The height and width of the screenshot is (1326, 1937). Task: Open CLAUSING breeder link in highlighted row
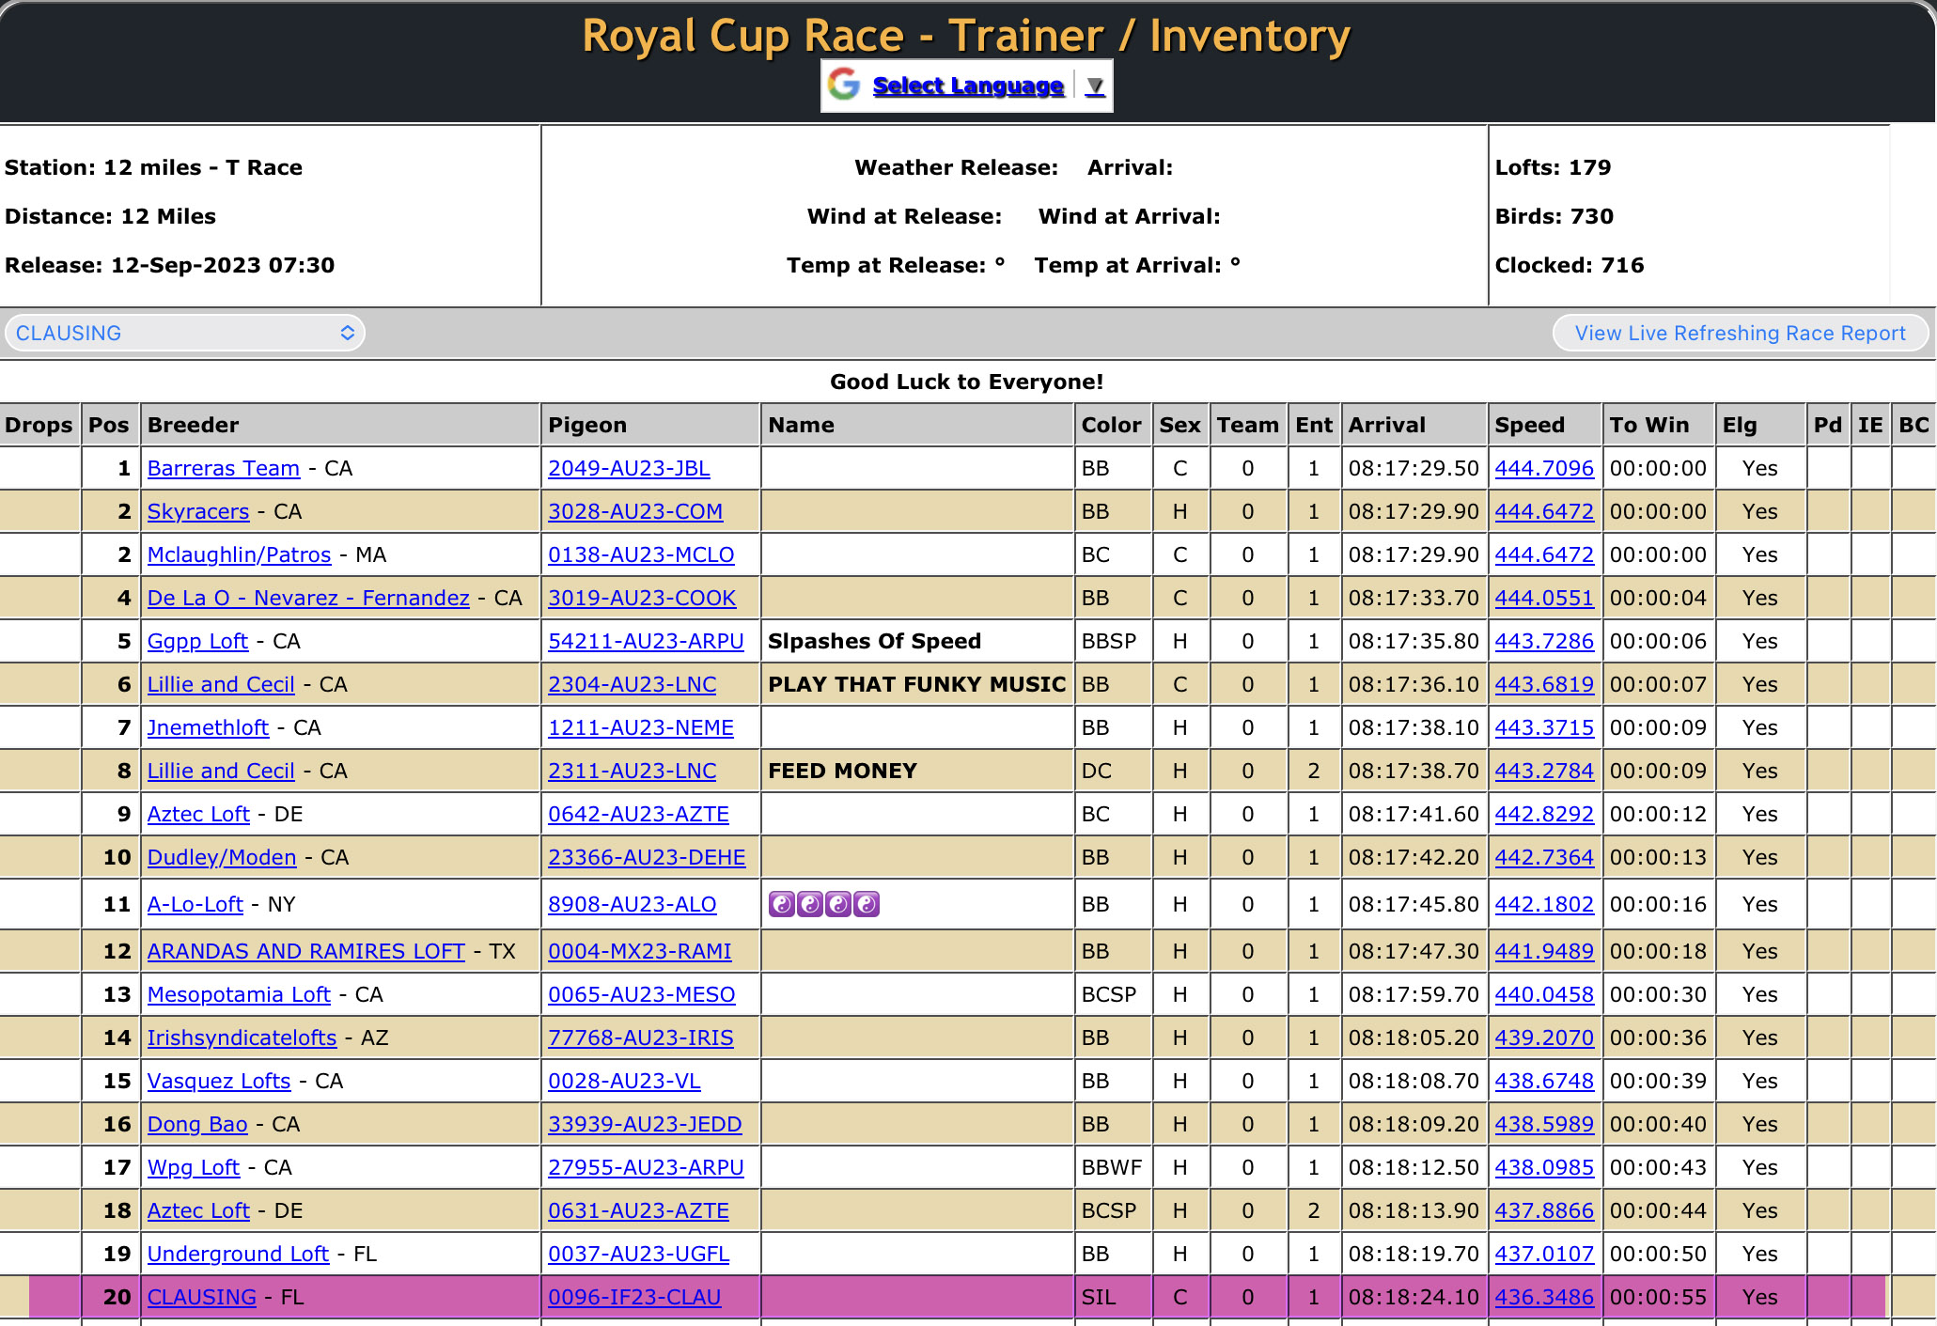pyautogui.click(x=201, y=1297)
